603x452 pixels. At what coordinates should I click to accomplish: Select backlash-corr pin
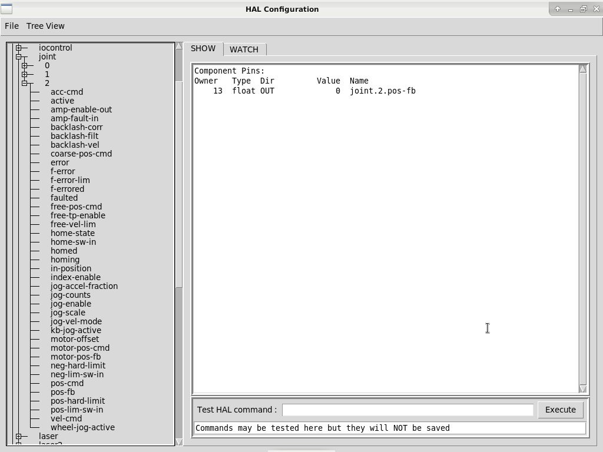[77, 127]
